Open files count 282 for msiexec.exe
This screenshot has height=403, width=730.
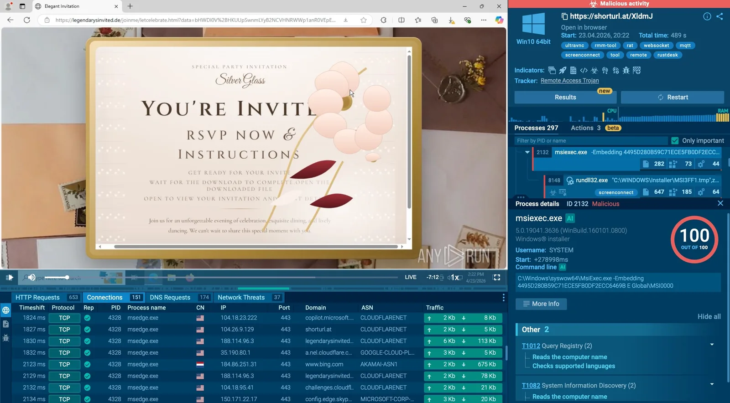pos(653,164)
